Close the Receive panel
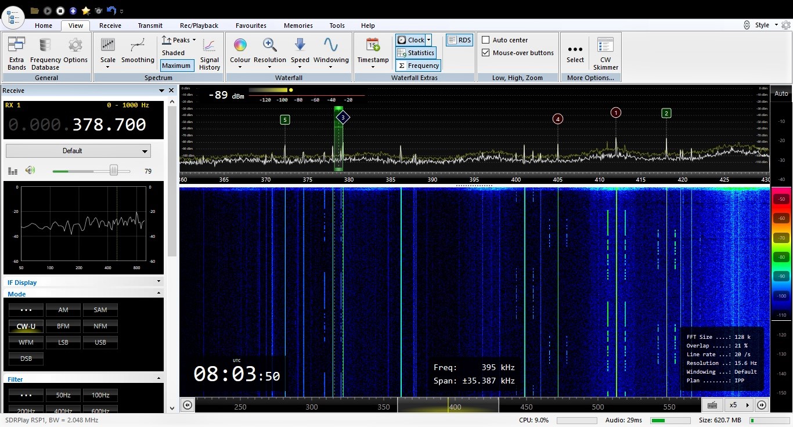Image resolution: width=793 pixels, height=427 pixels. pyautogui.click(x=171, y=91)
